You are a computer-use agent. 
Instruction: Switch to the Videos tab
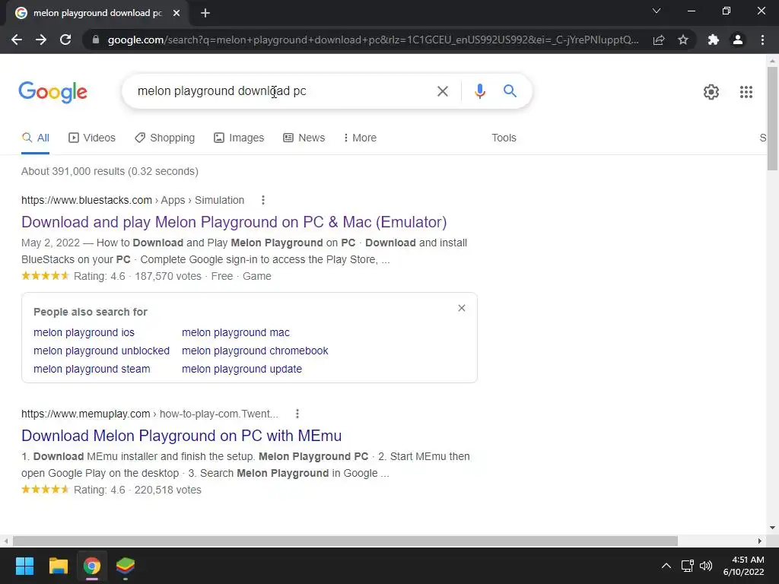(x=92, y=138)
